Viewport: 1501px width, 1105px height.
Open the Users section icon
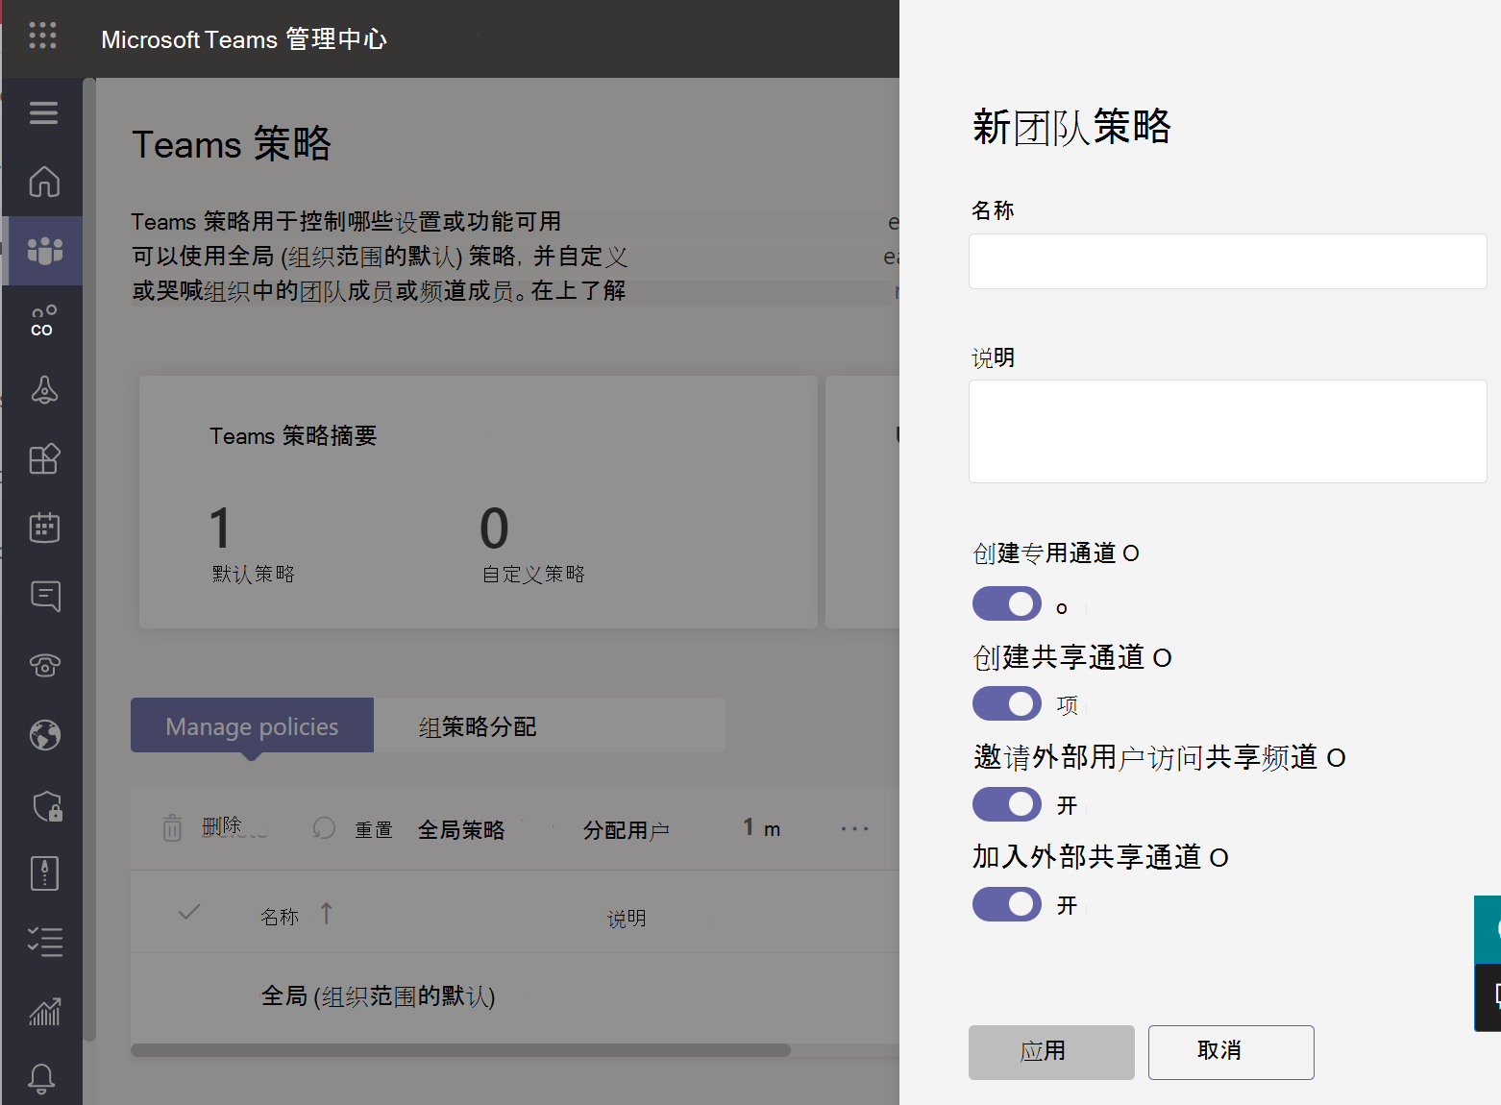click(43, 321)
